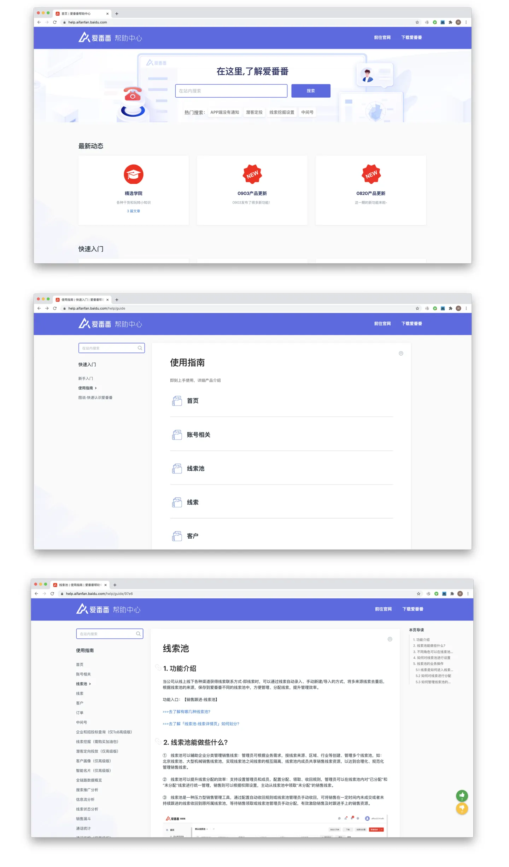Go back in the bottom browser window
Screen dimensions: 509x867
(x=36, y=594)
